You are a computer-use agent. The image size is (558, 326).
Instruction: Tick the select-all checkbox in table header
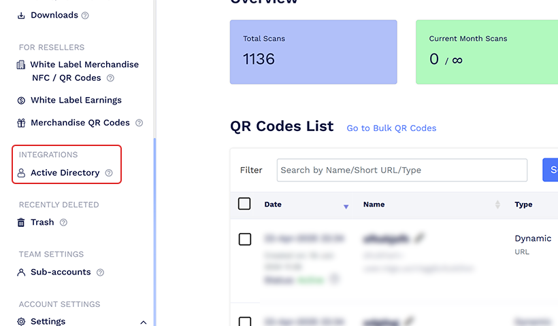[244, 204]
